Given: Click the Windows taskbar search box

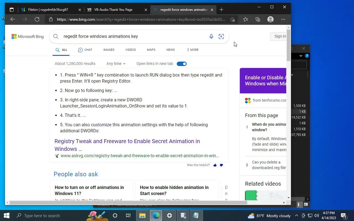Looking at the screenshot, I should coord(49,215).
